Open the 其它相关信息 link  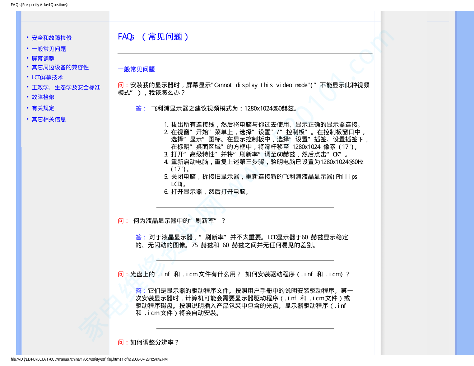[48, 119]
